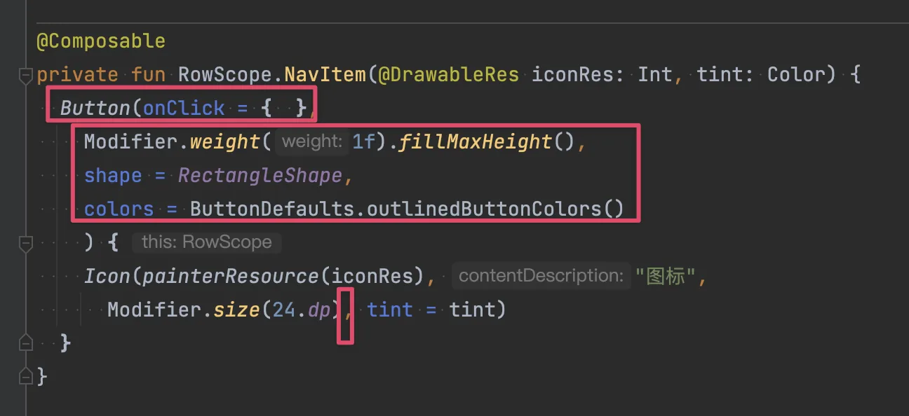Click the weight inlay hint

(x=311, y=141)
